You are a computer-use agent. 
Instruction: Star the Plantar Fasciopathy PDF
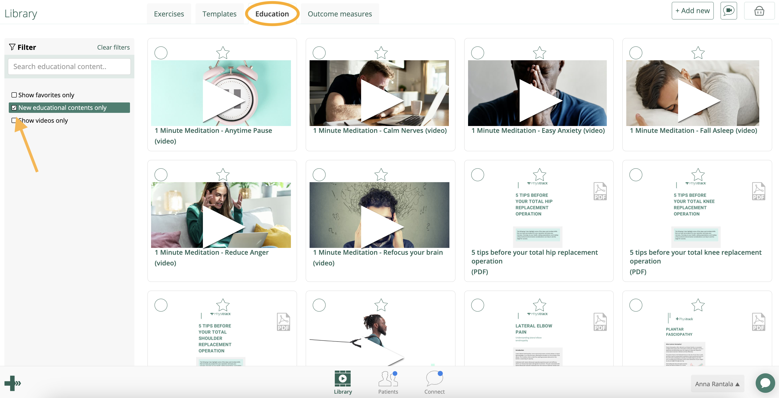698,305
